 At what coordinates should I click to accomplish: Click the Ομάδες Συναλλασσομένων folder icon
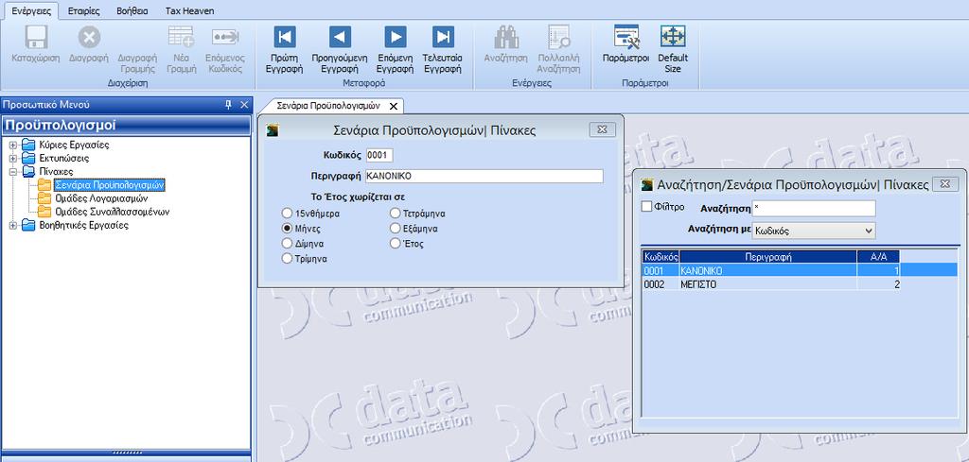[x=44, y=212]
